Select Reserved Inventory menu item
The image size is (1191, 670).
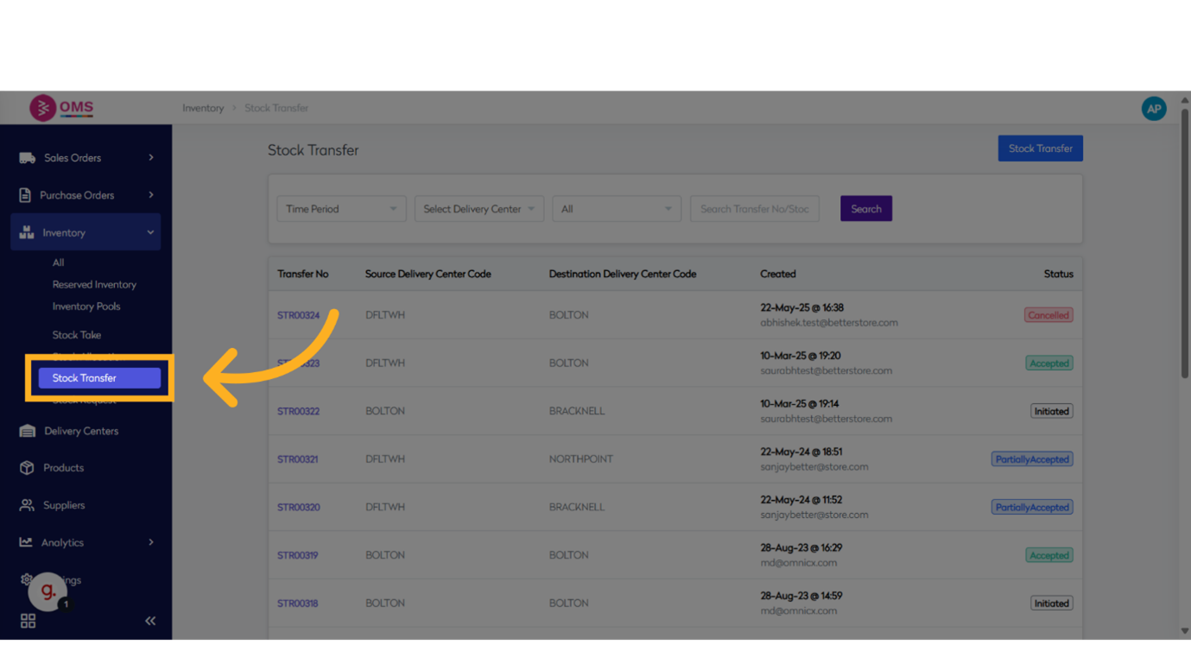click(94, 285)
